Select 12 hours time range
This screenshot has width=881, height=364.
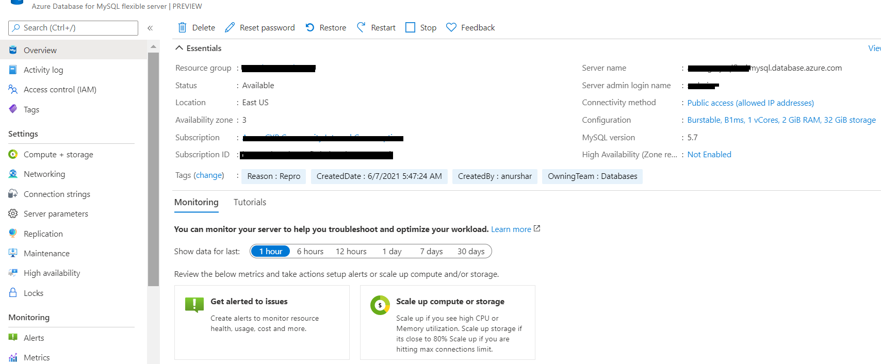coord(351,251)
